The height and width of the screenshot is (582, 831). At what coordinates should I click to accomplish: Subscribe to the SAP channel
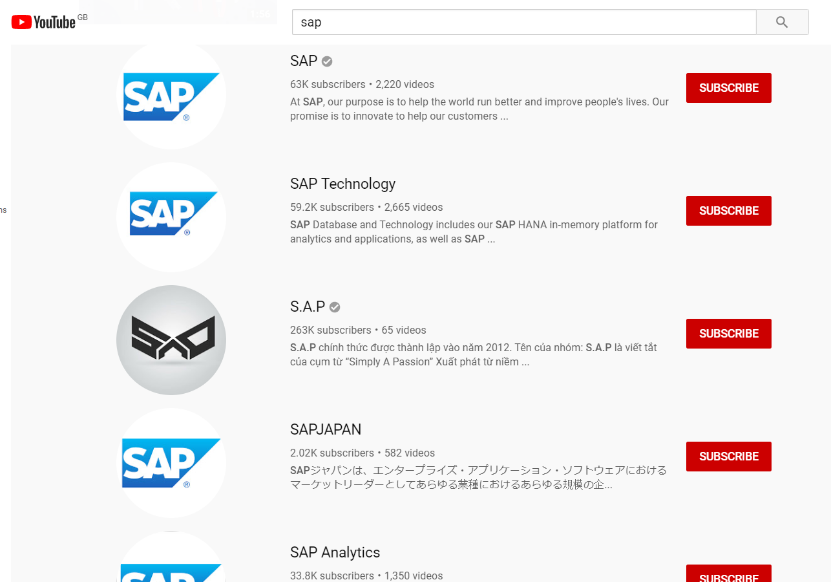728,88
